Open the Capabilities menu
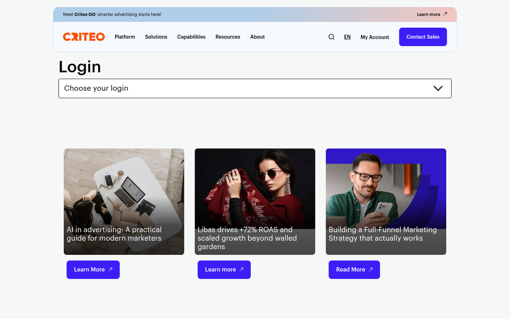Image resolution: width=510 pixels, height=319 pixels. [x=191, y=37]
